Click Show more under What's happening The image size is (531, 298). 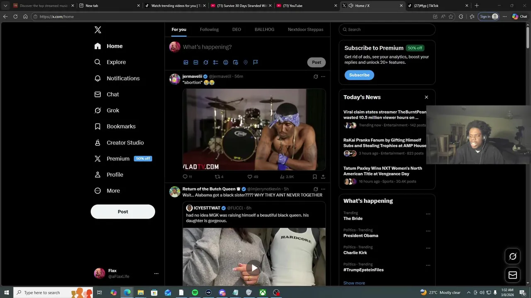(354, 283)
